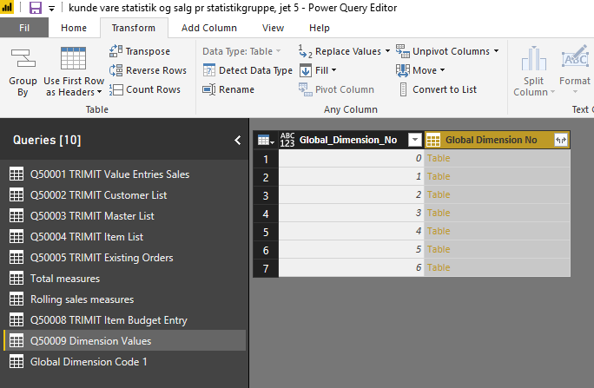The height and width of the screenshot is (388, 594).
Task: Click Convert to List
Action: tap(438, 89)
